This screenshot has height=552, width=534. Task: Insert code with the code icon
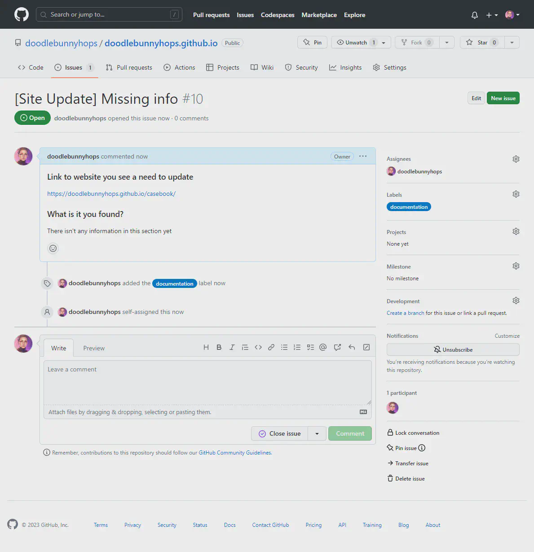[258, 347]
